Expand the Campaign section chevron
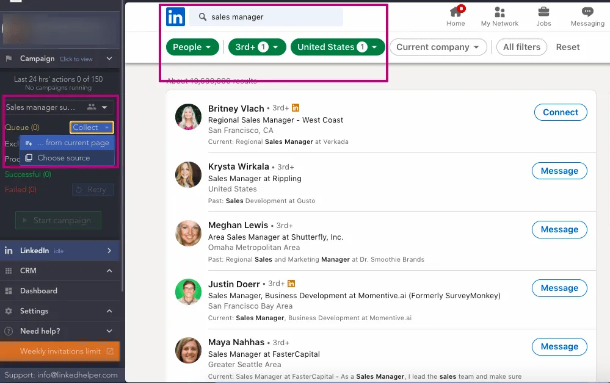This screenshot has height=383, width=610. click(x=109, y=59)
